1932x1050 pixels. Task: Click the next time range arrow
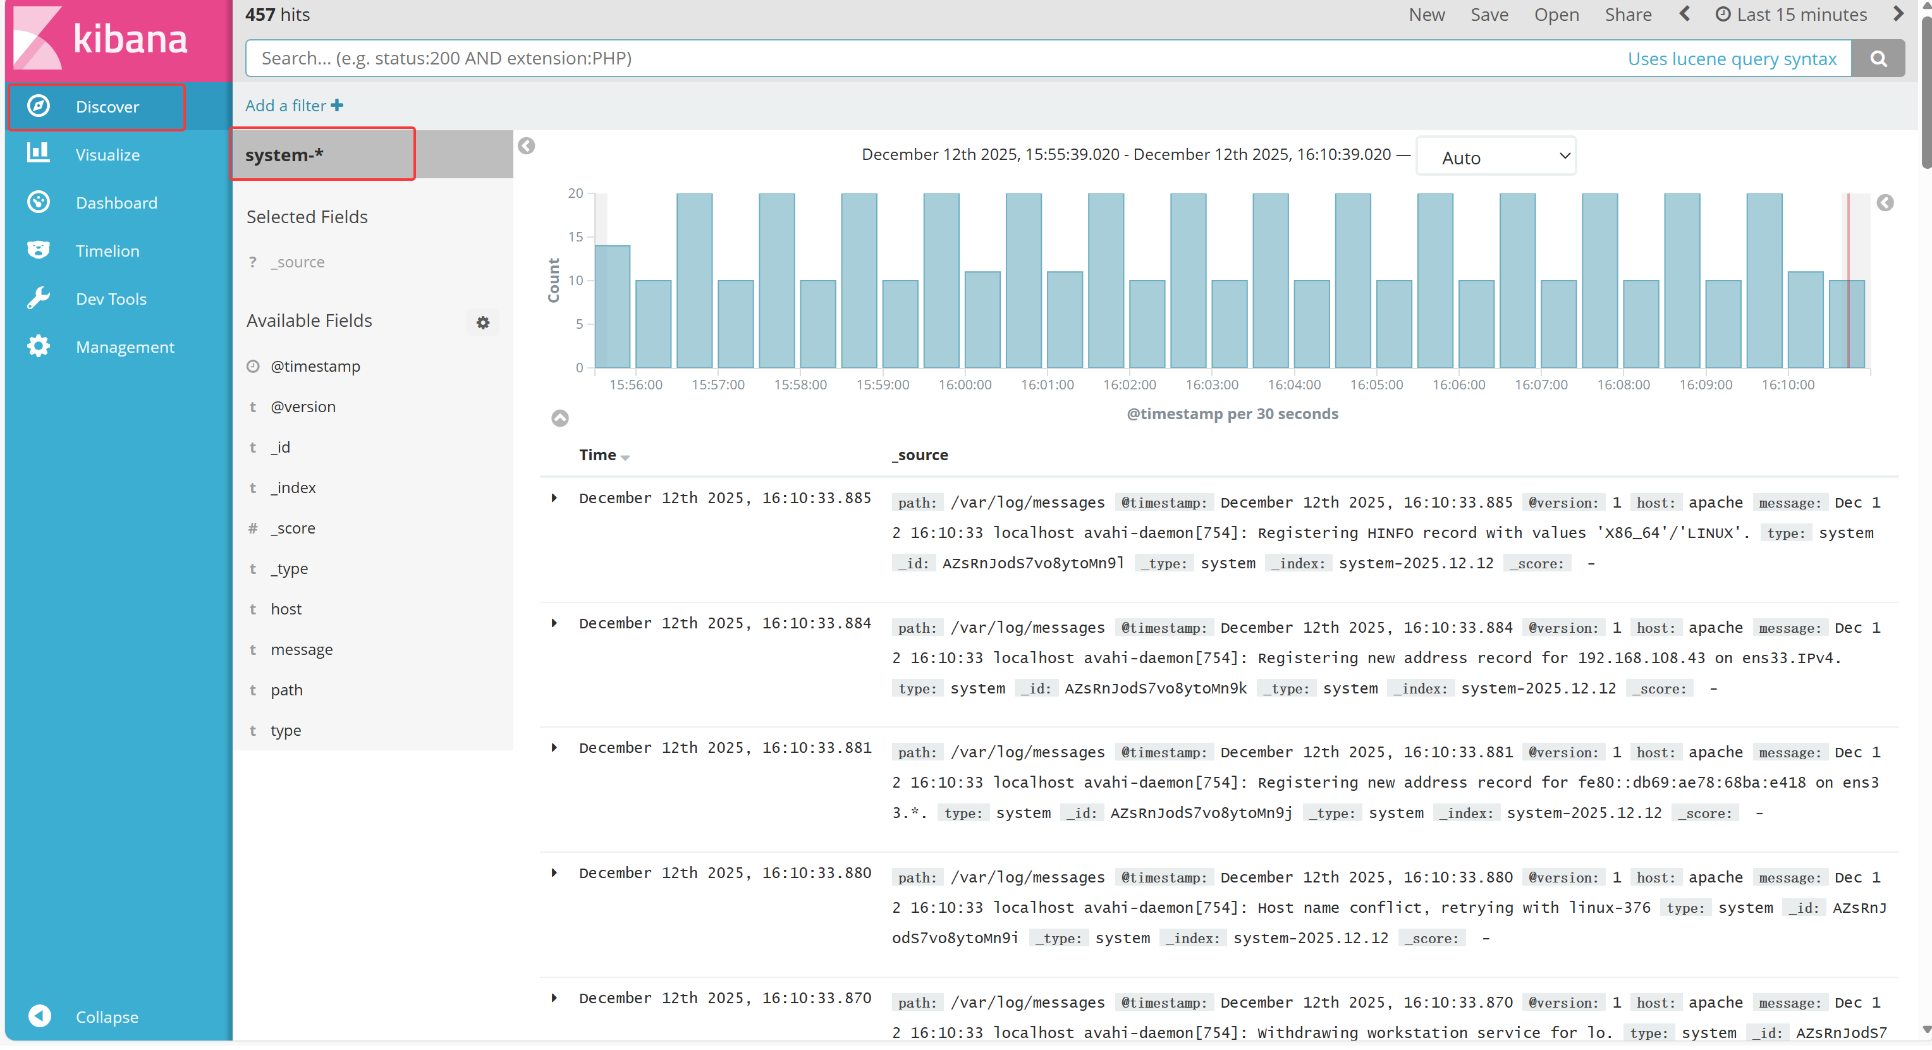1897,15
